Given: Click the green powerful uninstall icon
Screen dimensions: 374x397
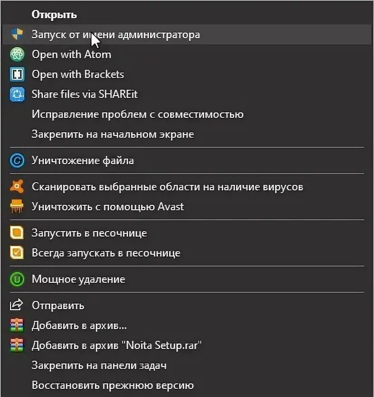Looking at the screenshot, I should [x=17, y=279].
